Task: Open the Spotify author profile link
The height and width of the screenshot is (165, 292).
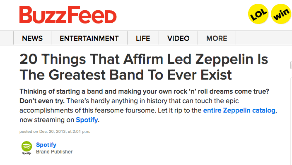Action: click(46, 145)
